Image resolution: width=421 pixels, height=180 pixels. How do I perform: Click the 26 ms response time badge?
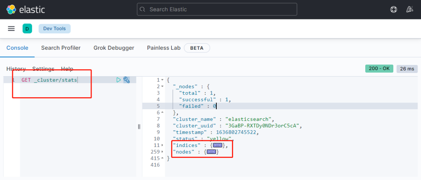tap(407, 69)
